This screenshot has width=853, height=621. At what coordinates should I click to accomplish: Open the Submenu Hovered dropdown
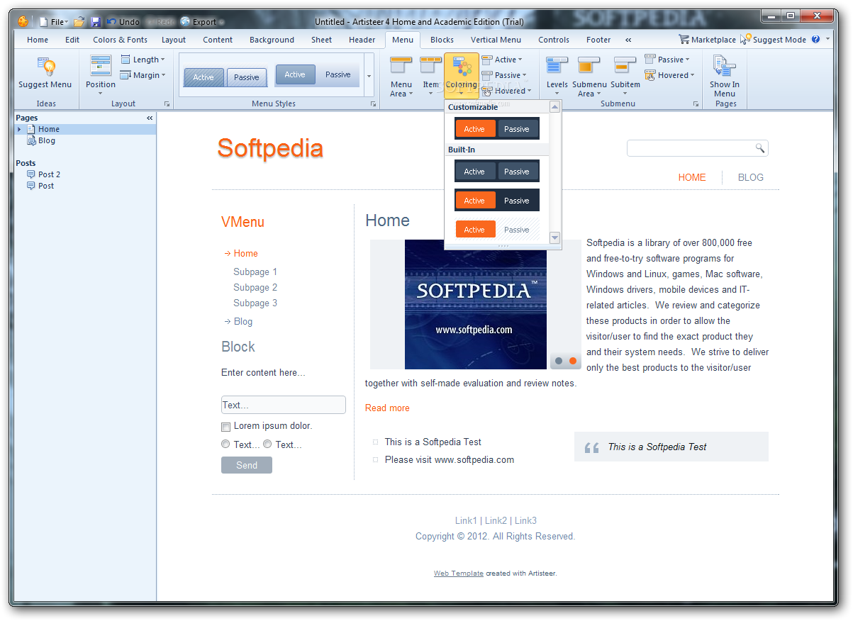click(669, 75)
